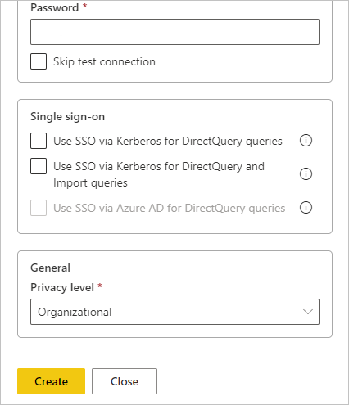The image size is (349, 405).
Task: Check Kerberos for DirectQuery and Import queries box
Action: tap(39, 166)
